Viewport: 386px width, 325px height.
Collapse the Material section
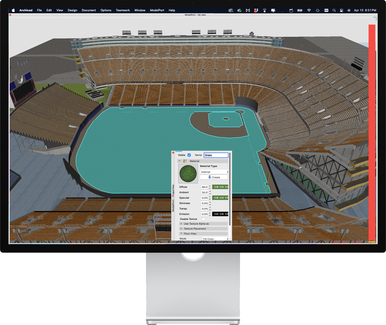180,161
